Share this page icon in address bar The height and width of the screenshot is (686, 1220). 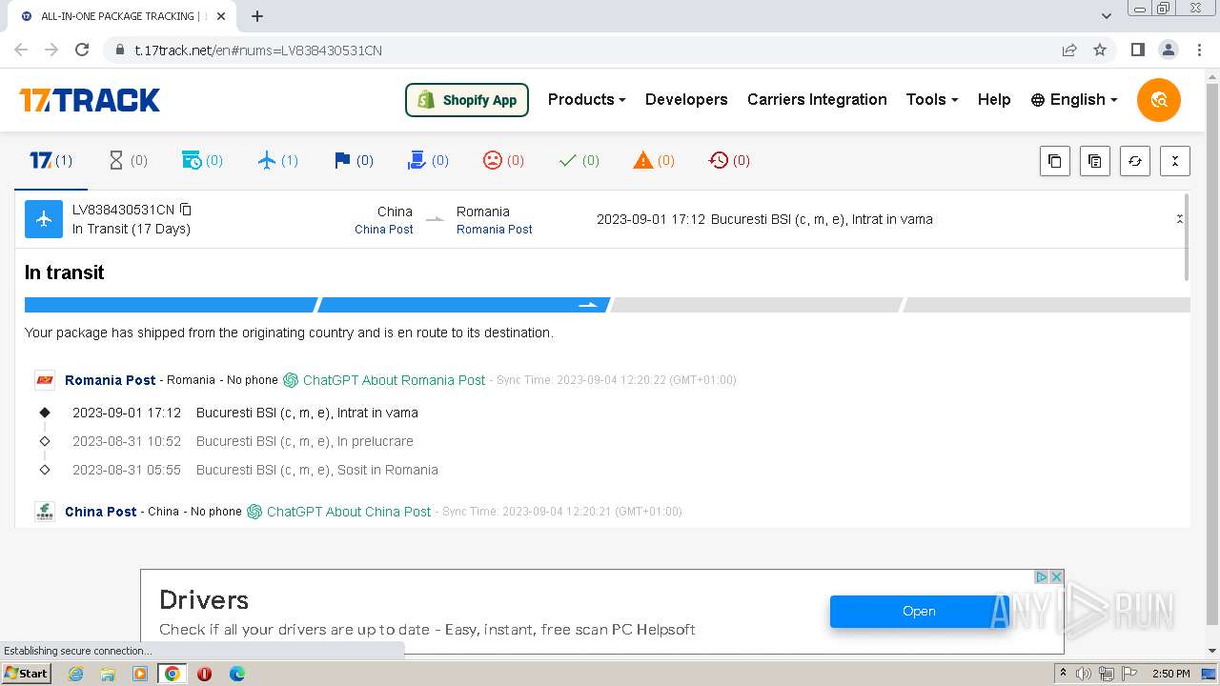coord(1069,50)
